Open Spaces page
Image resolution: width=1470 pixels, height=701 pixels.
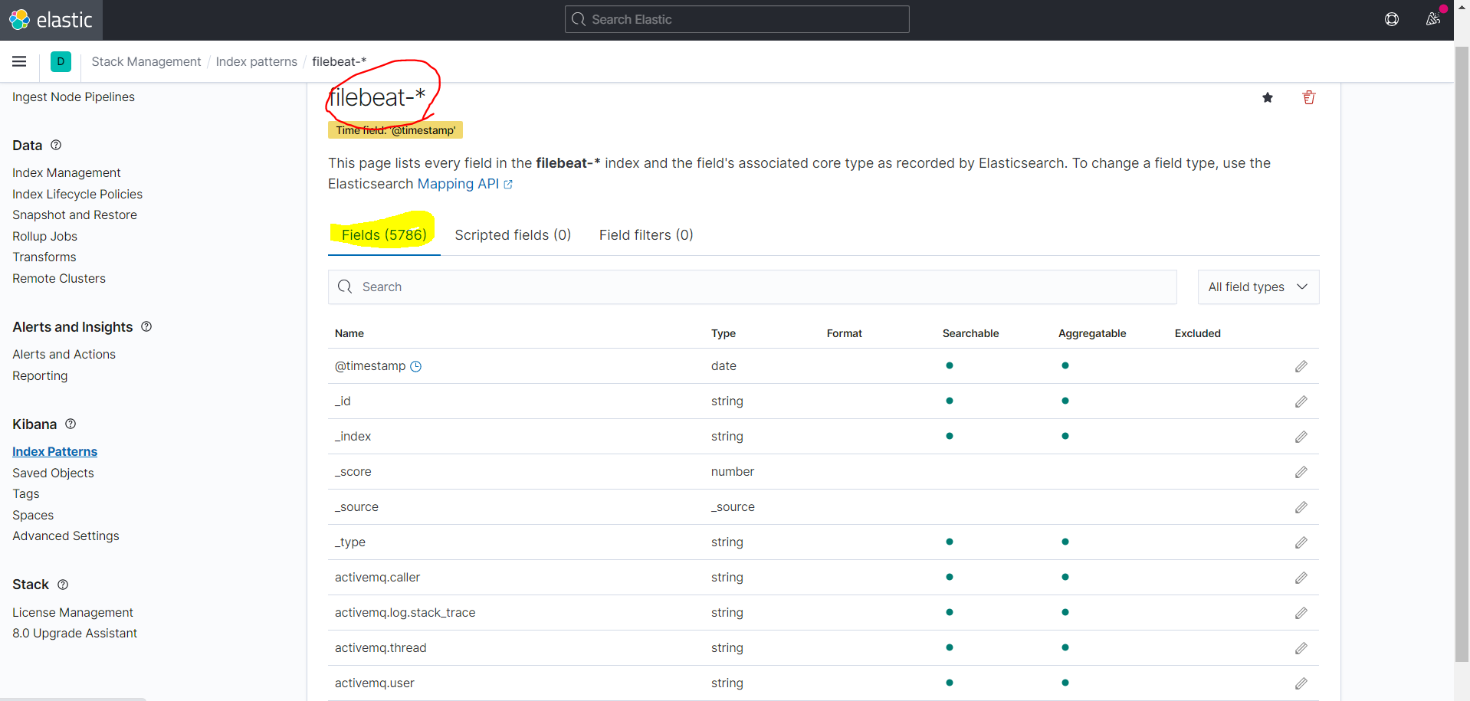33,515
